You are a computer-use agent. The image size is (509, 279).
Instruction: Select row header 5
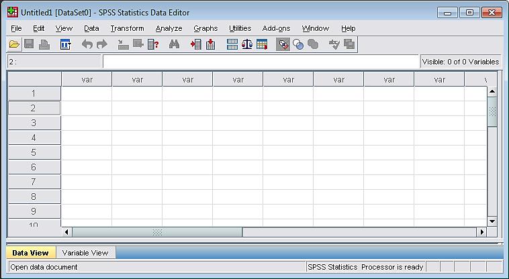pos(34,152)
